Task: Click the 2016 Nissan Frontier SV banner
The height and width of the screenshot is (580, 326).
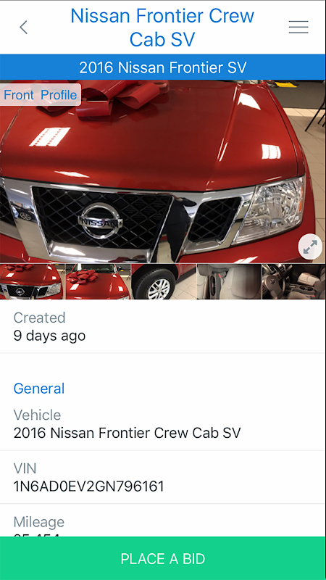Action: pos(163,67)
